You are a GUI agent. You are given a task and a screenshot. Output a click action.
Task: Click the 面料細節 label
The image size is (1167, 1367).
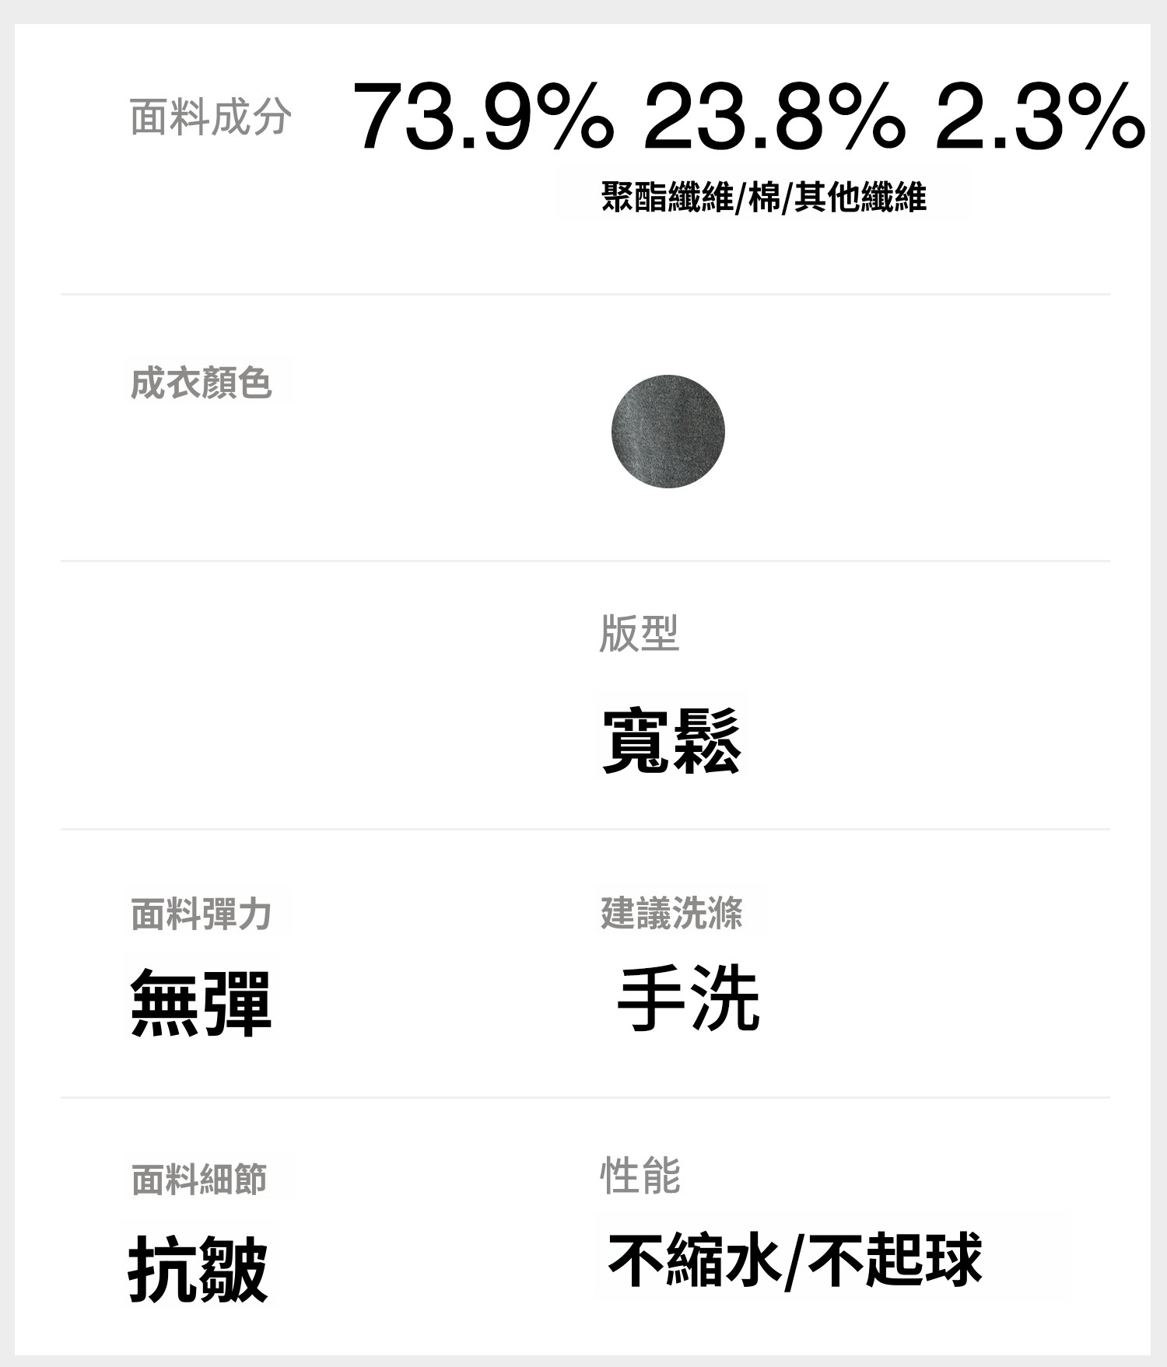click(x=199, y=1180)
